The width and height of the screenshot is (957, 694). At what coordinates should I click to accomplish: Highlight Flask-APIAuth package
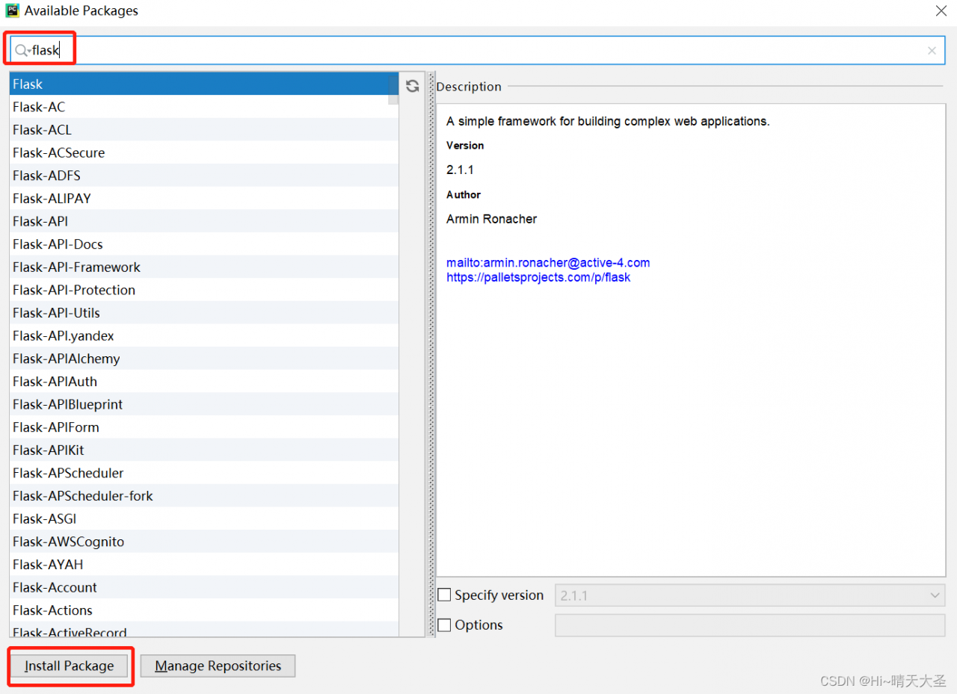coord(203,382)
